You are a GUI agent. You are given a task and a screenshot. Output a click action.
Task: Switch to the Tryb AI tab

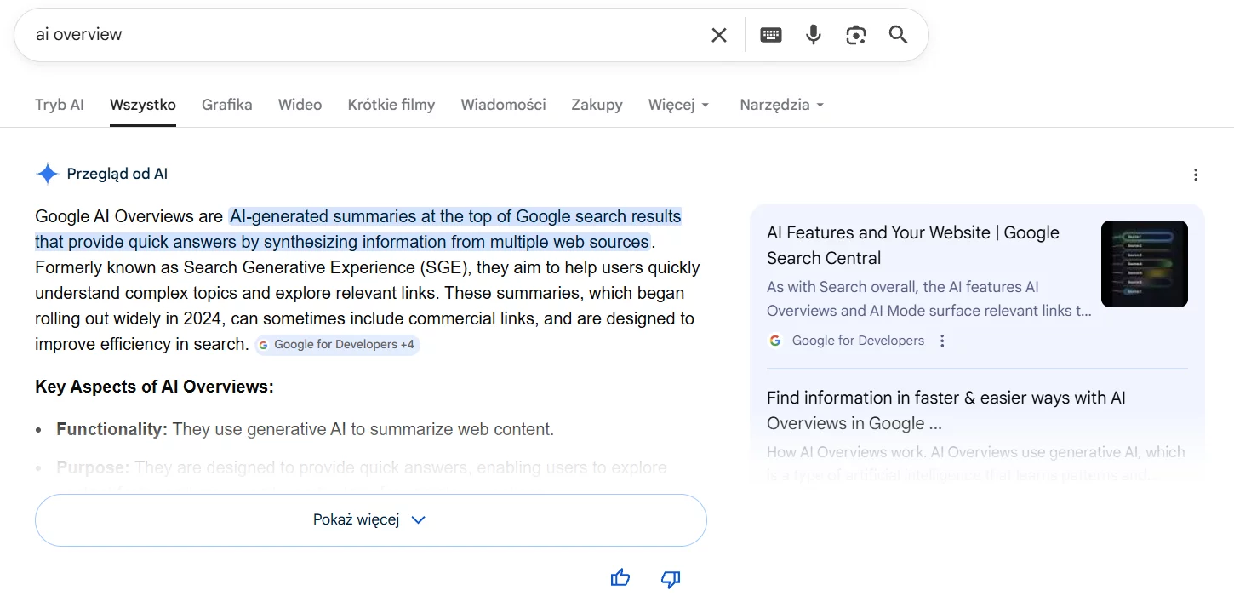coord(60,105)
